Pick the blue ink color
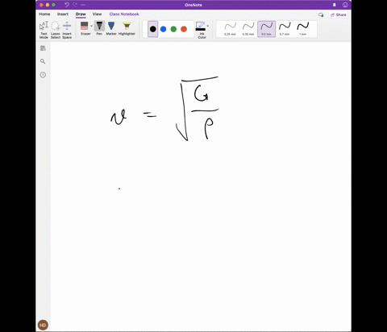Viewport: 387px width, 332px height. tap(163, 29)
